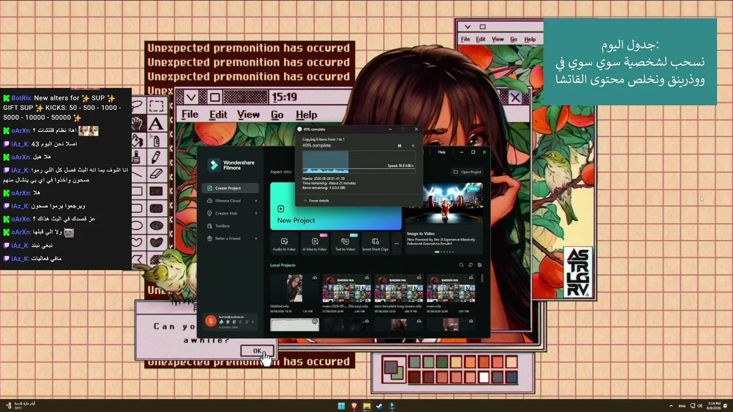Launch the Text to Video tool
This screenshot has width=733, height=412.
(x=345, y=244)
